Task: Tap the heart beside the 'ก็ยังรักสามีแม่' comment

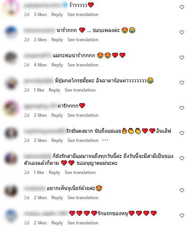Action: (182, 158)
